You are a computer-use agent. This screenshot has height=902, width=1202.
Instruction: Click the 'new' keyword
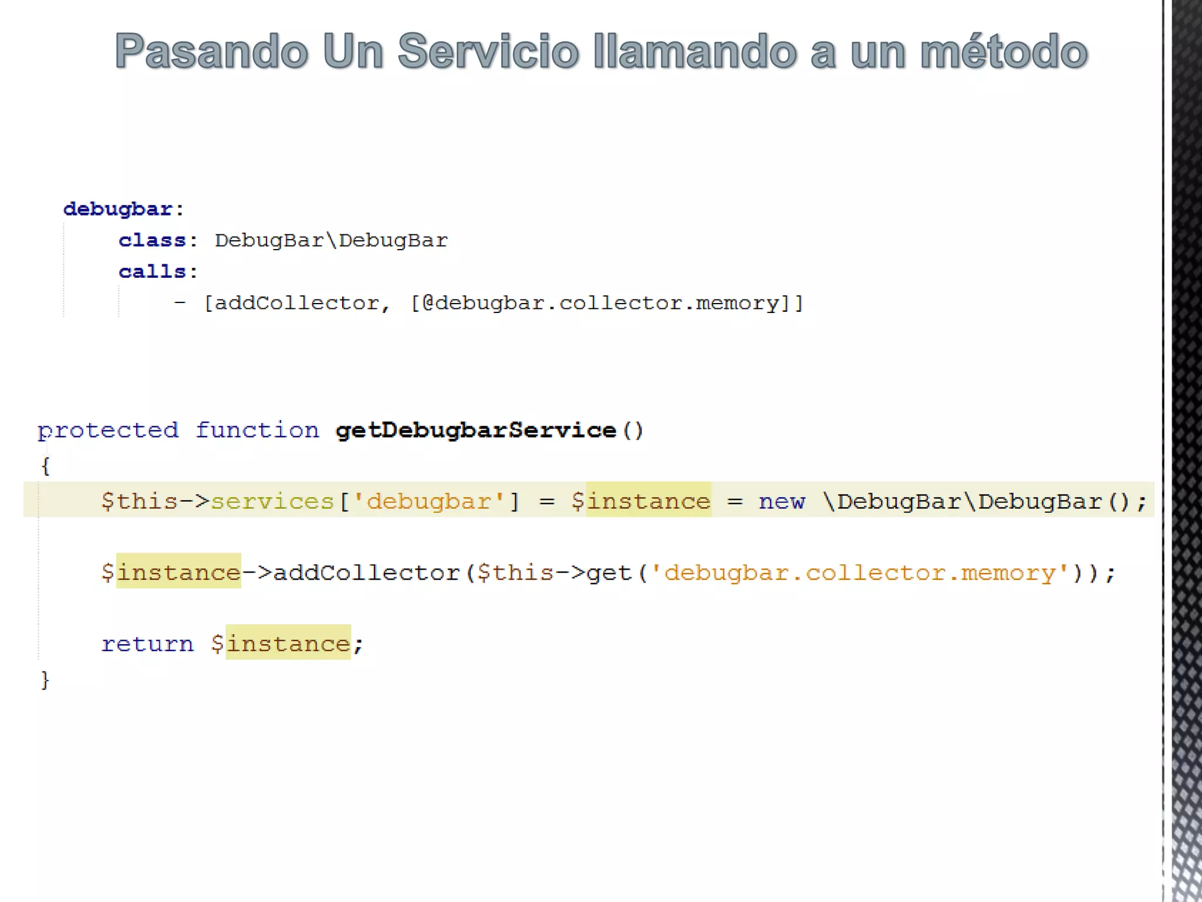point(782,502)
